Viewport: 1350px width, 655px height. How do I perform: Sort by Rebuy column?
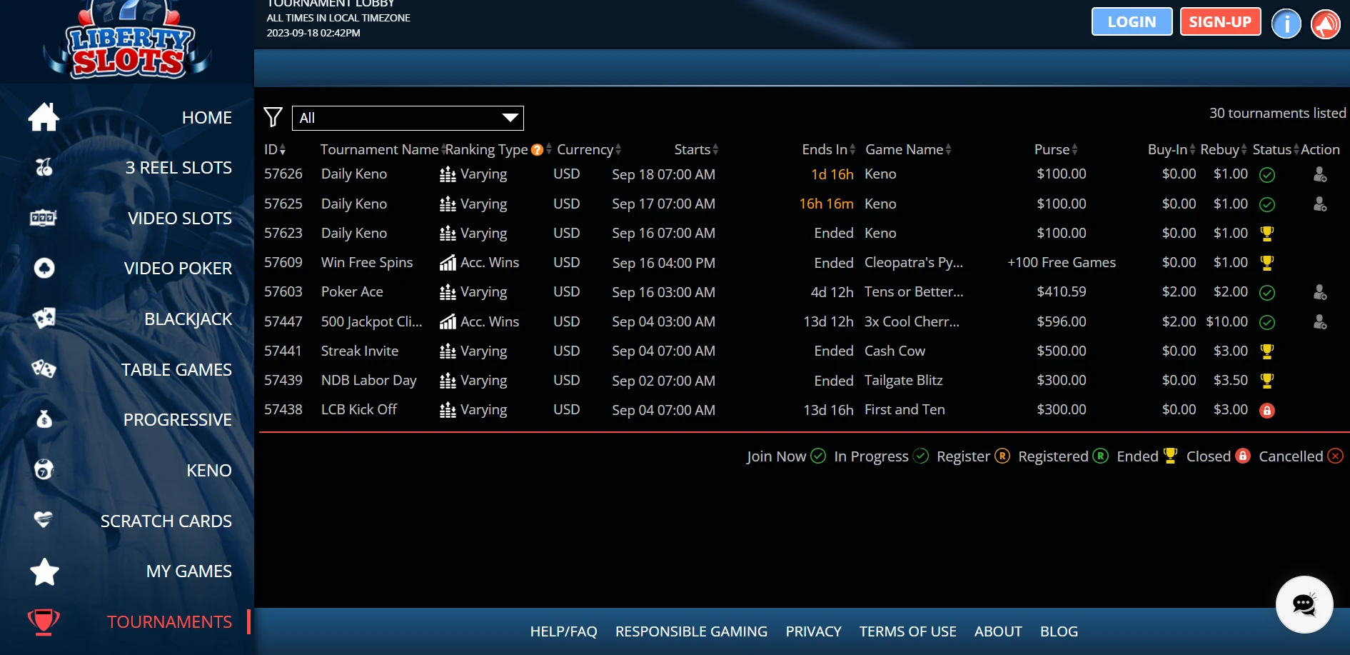pyautogui.click(x=1224, y=149)
